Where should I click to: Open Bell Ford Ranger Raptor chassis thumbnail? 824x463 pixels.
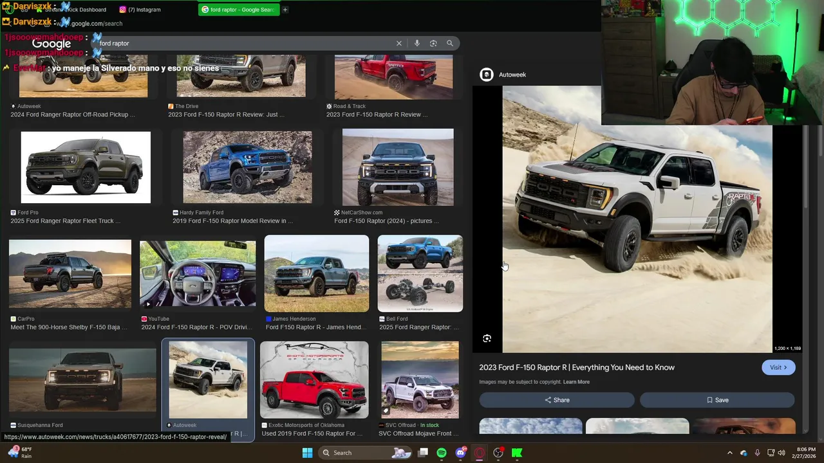[420, 273]
